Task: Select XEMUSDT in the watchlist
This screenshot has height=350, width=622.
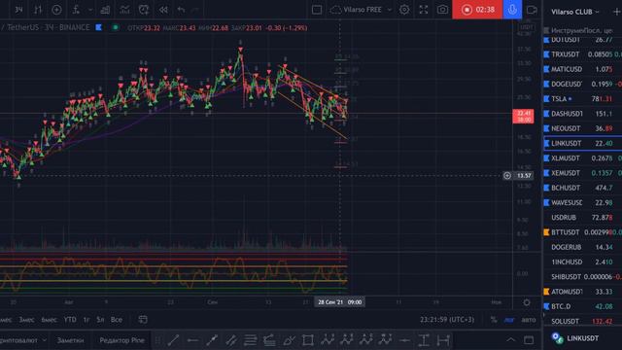Action: (x=582, y=173)
